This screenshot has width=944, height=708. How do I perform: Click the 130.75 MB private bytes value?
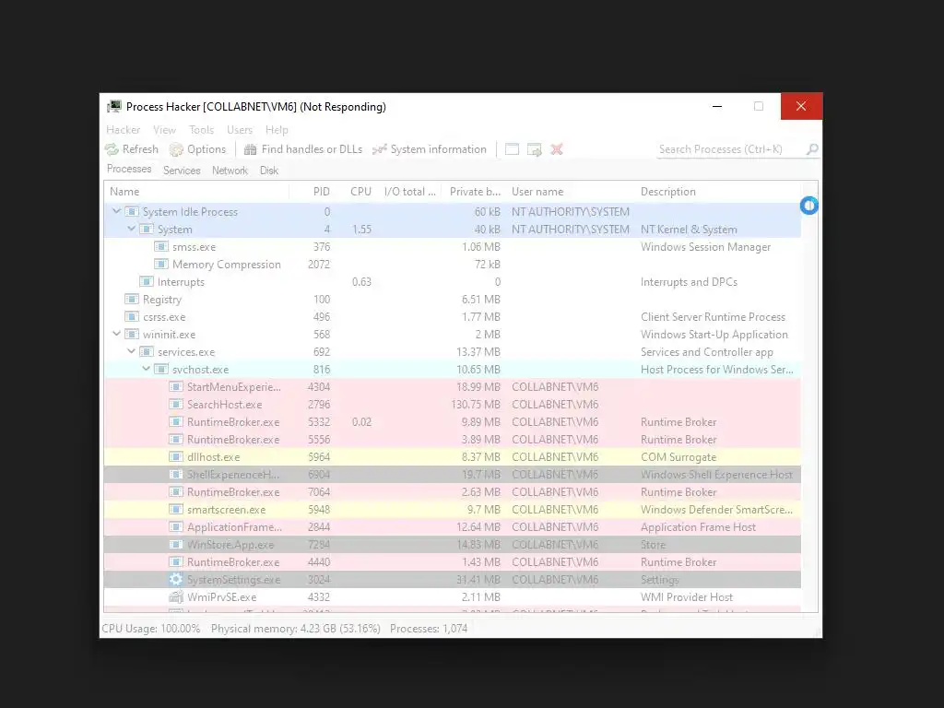pos(476,404)
